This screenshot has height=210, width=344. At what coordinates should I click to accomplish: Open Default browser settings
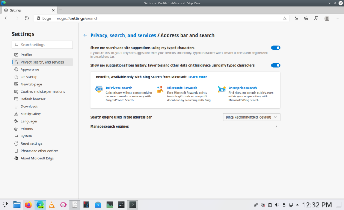coord(42,99)
